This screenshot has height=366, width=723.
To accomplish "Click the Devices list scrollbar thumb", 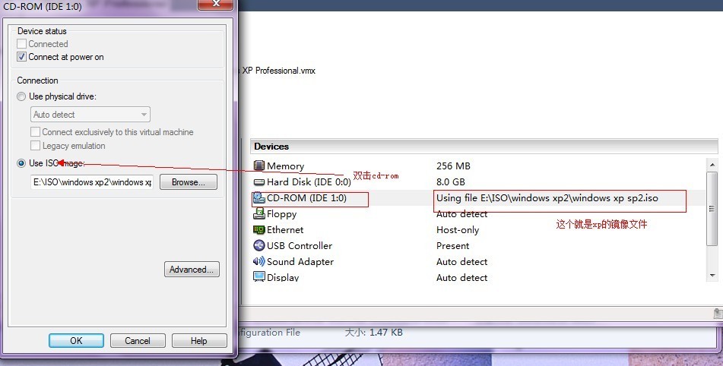I will pyautogui.click(x=712, y=209).
